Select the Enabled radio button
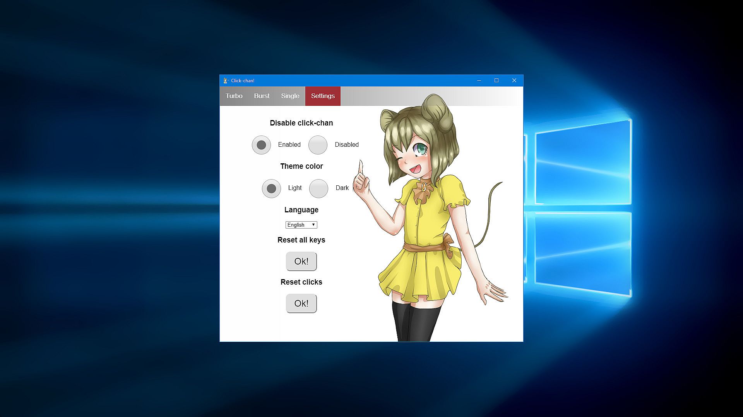 [261, 145]
